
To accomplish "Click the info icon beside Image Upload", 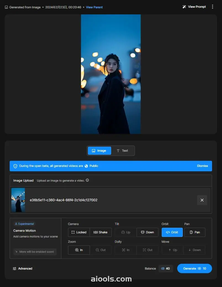I will [x=87, y=180].
